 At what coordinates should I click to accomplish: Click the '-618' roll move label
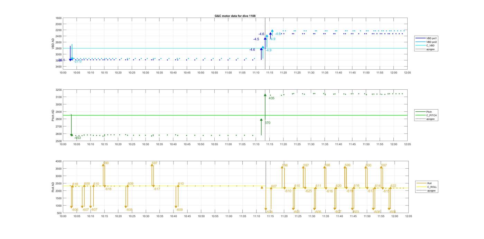tap(108, 189)
